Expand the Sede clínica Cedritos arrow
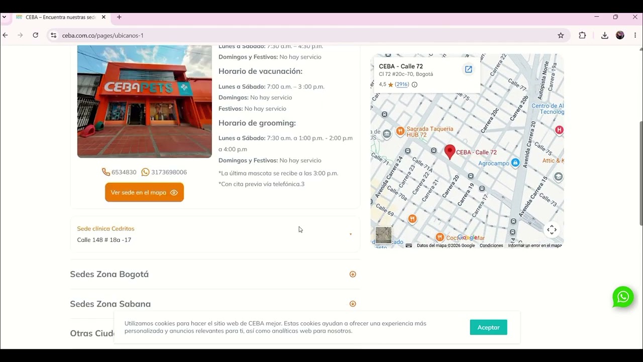 pos(351,234)
